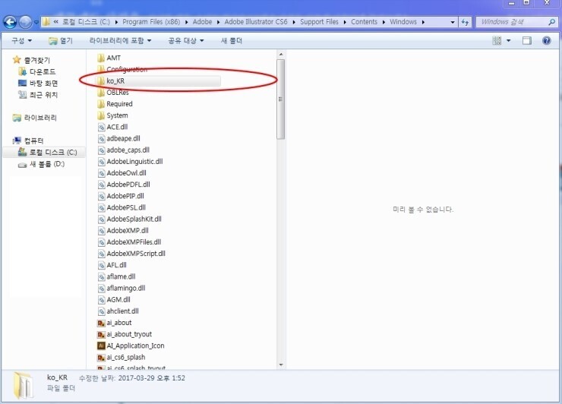Select the AI_Application_Icon file icon
The height and width of the screenshot is (404, 562).
click(x=101, y=346)
